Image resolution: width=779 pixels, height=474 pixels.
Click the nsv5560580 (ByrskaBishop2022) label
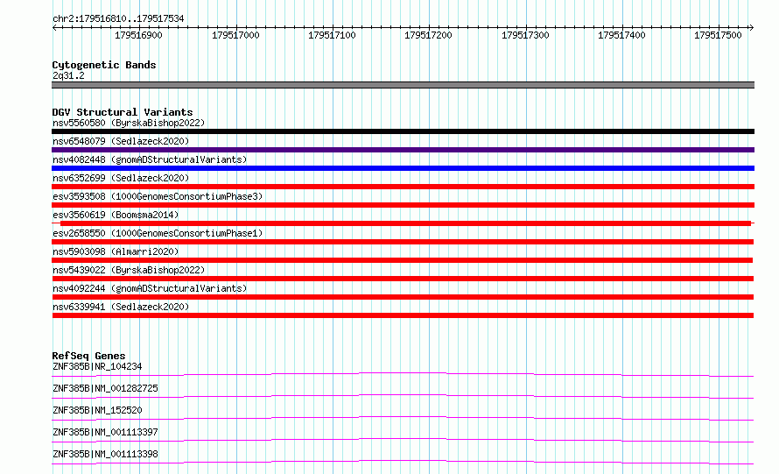129,123
